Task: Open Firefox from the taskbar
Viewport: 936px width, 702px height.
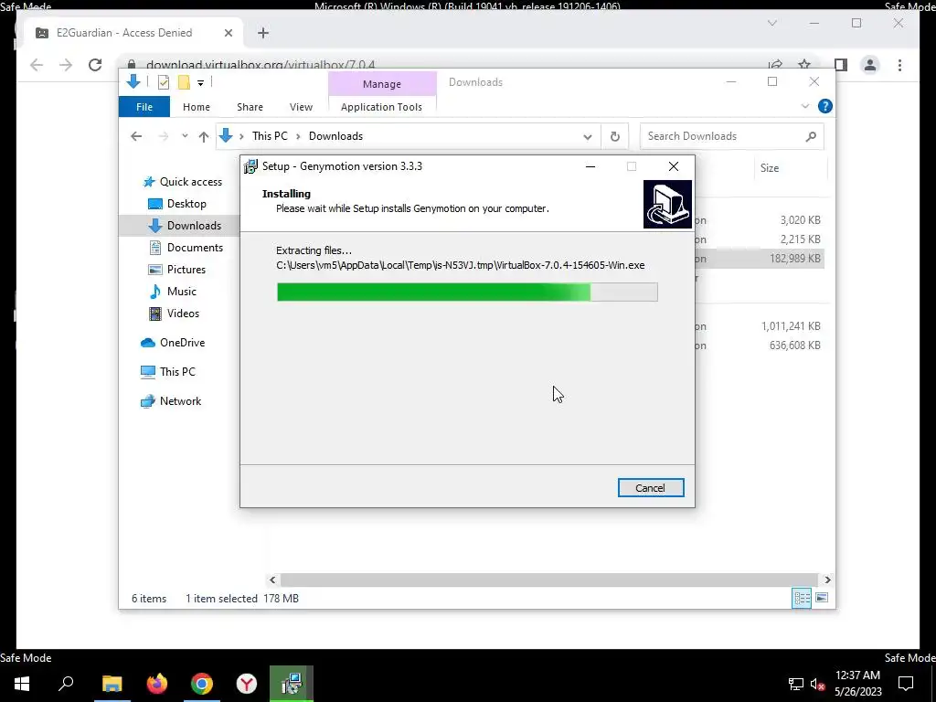Action: (157, 684)
